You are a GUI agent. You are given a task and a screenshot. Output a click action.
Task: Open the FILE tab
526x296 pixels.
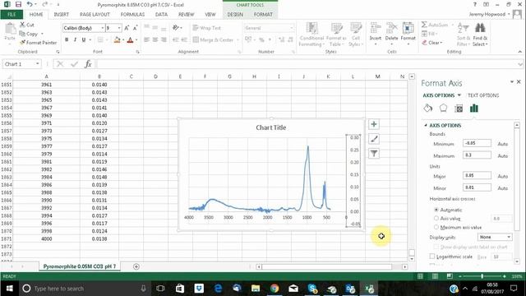point(12,15)
